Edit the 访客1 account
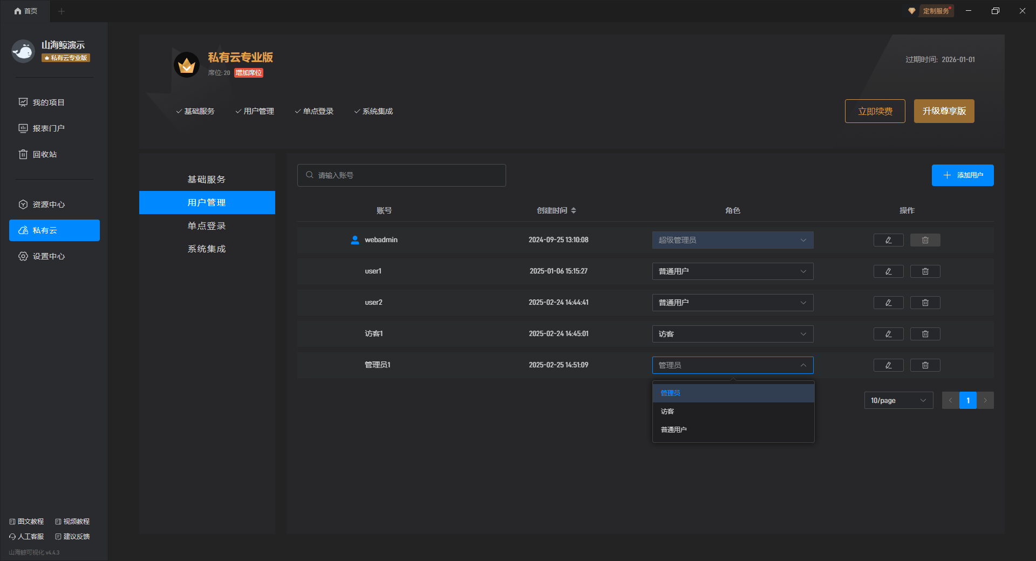The height and width of the screenshot is (561, 1036). pyautogui.click(x=888, y=334)
